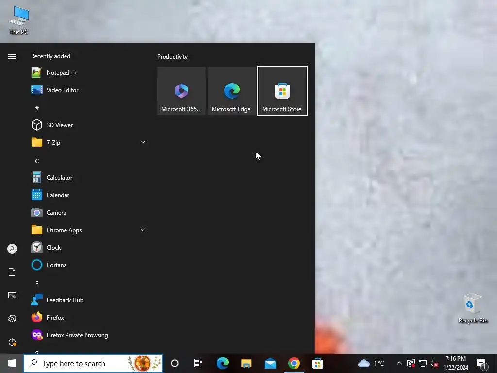The image size is (497, 373).
Task: Select the This PC desktop icon
Action: click(x=19, y=20)
